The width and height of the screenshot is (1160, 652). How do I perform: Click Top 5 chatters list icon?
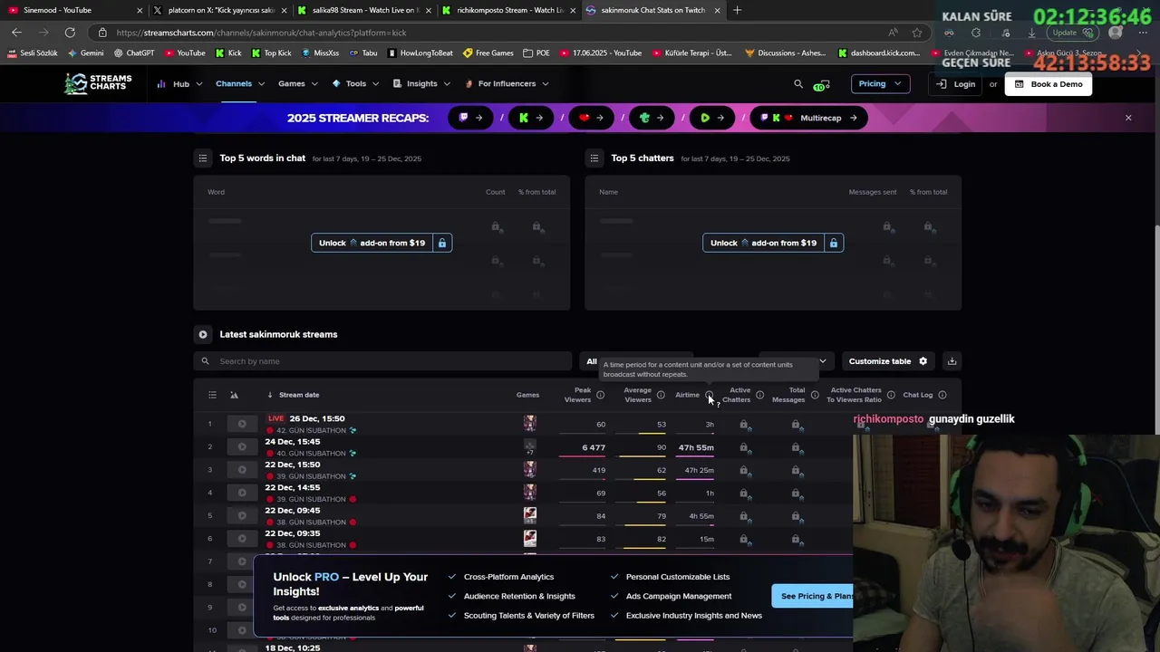pyautogui.click(x=594, y=158)
